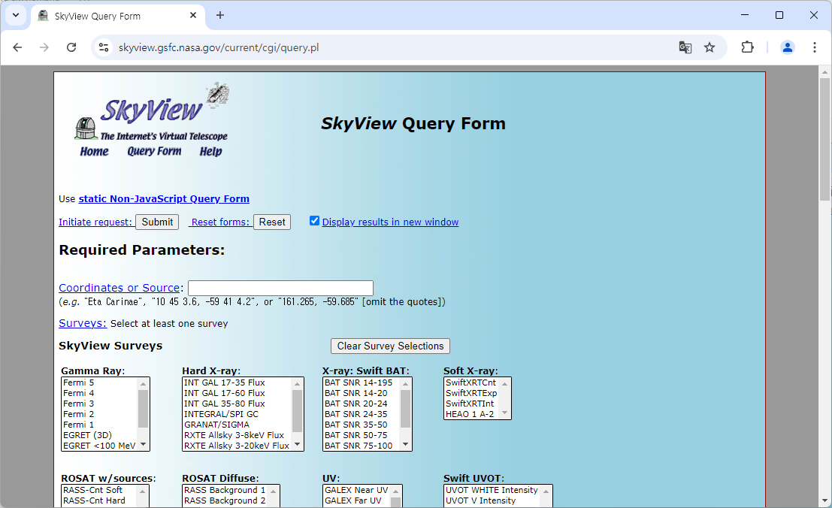
Task: Select SwiftXRTExp survey
Action: click(x=472, y=393)
